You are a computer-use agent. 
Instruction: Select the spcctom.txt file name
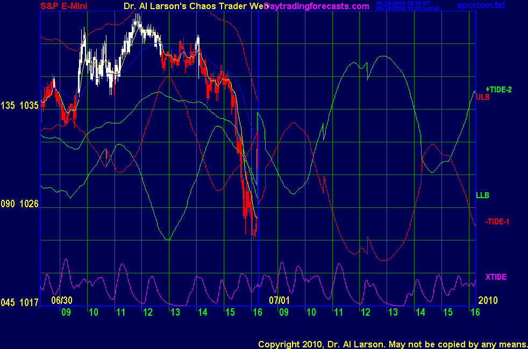coord(481,5)
